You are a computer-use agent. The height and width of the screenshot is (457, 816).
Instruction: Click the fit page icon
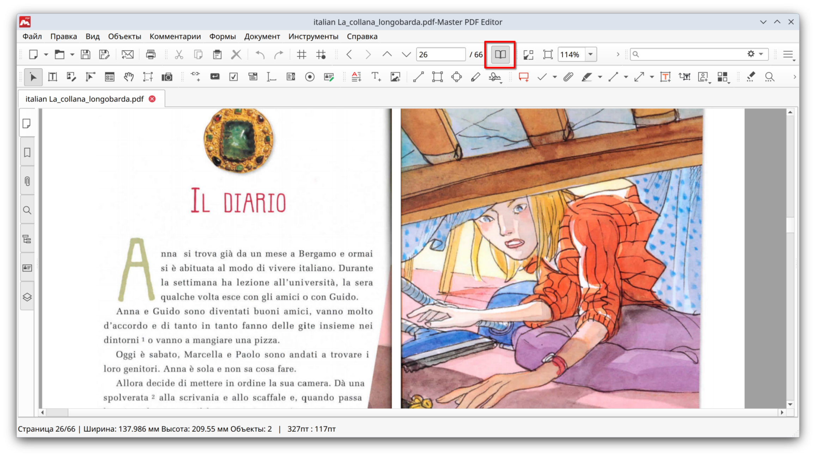pyautogui.click(x=529, y=54)
